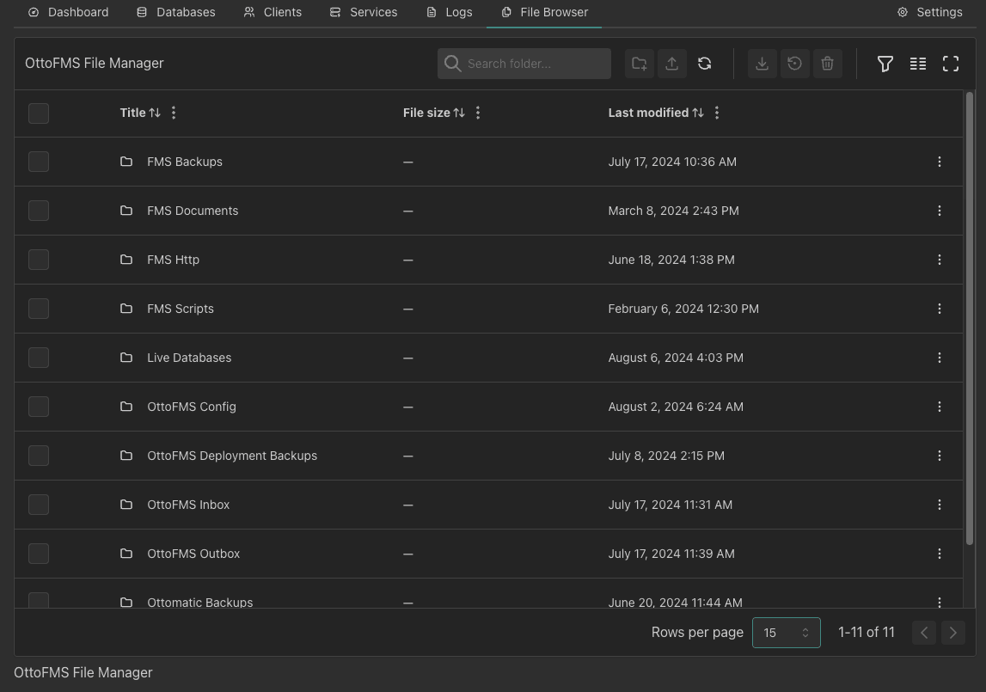Click the Search folder input field
Image resolution: width=986 pixels, height=692 pixels.
(x=533, y=64)
